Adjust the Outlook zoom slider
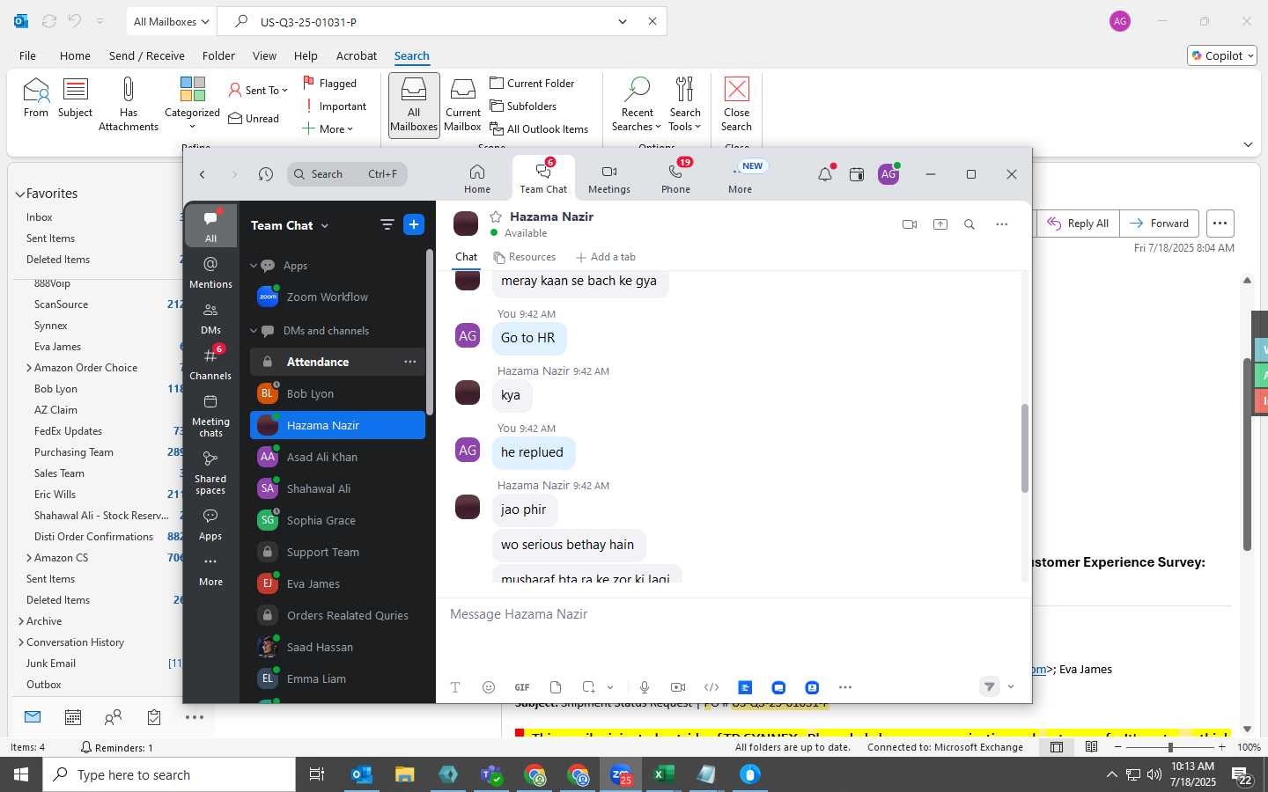The width and height of the screenshot is (1268, 792). pos(1170,747)
